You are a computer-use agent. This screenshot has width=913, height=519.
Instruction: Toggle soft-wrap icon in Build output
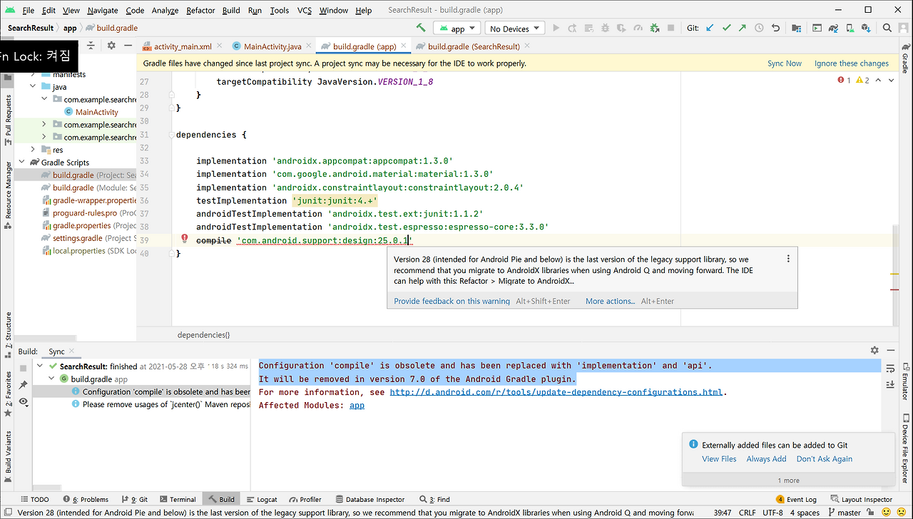tap(890, 368)
